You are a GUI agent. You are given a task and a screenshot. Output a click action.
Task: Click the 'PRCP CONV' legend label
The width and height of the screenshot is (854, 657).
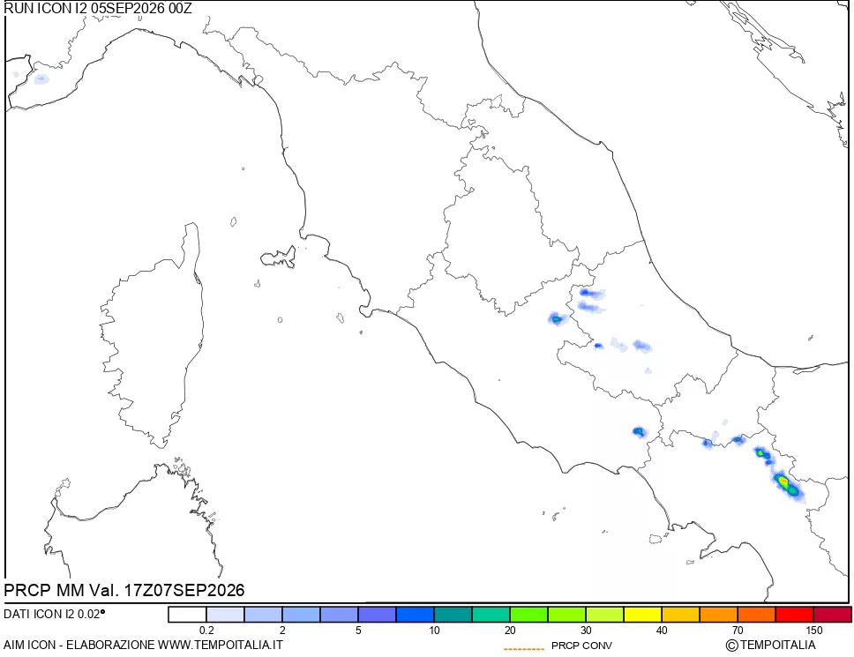tap(581, 646)
